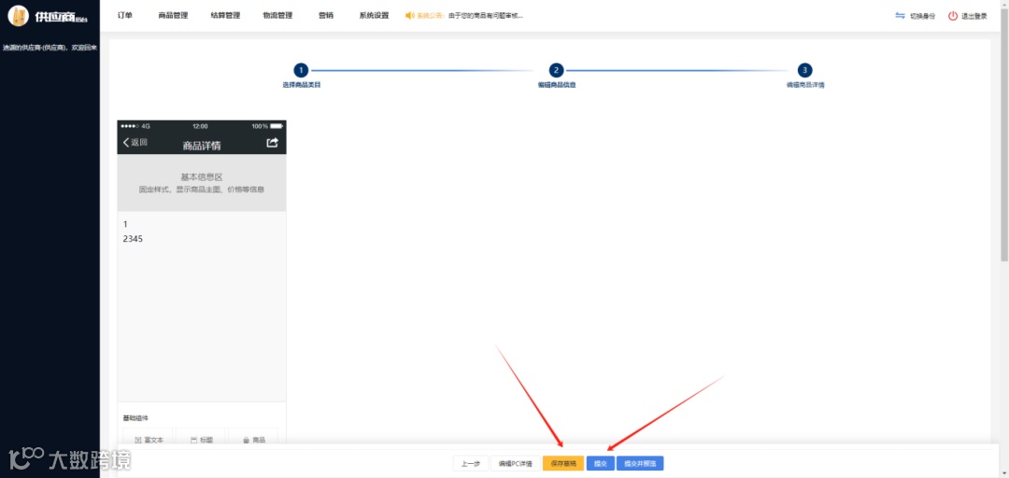The width and height of the screenshot is (1009, 478).
Task: Click the 切换身份 text link
Action: [923, 16]
